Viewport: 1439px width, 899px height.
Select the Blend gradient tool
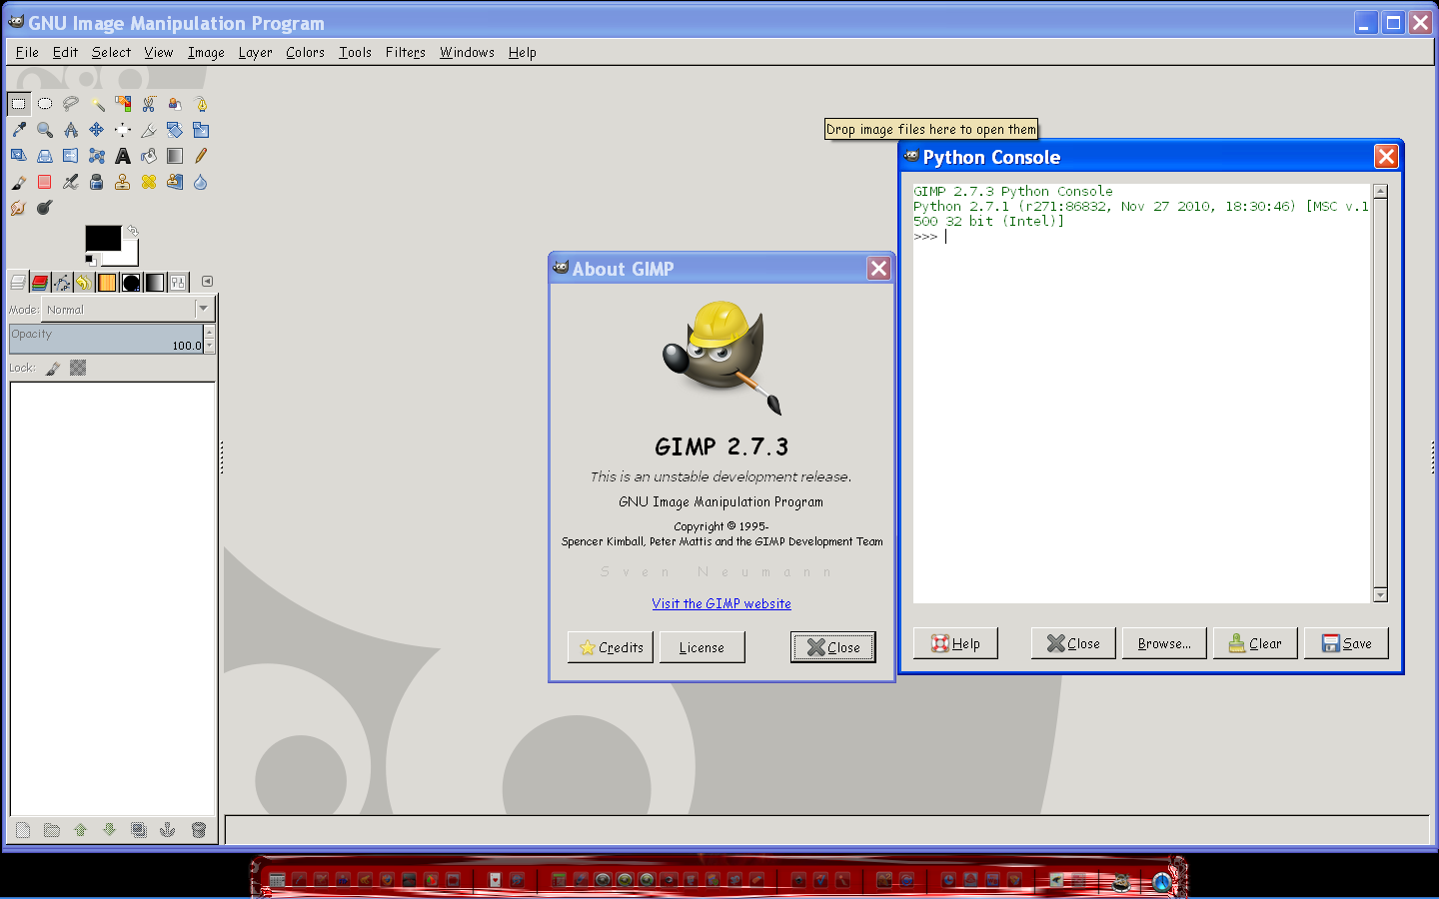coord(175,156)
